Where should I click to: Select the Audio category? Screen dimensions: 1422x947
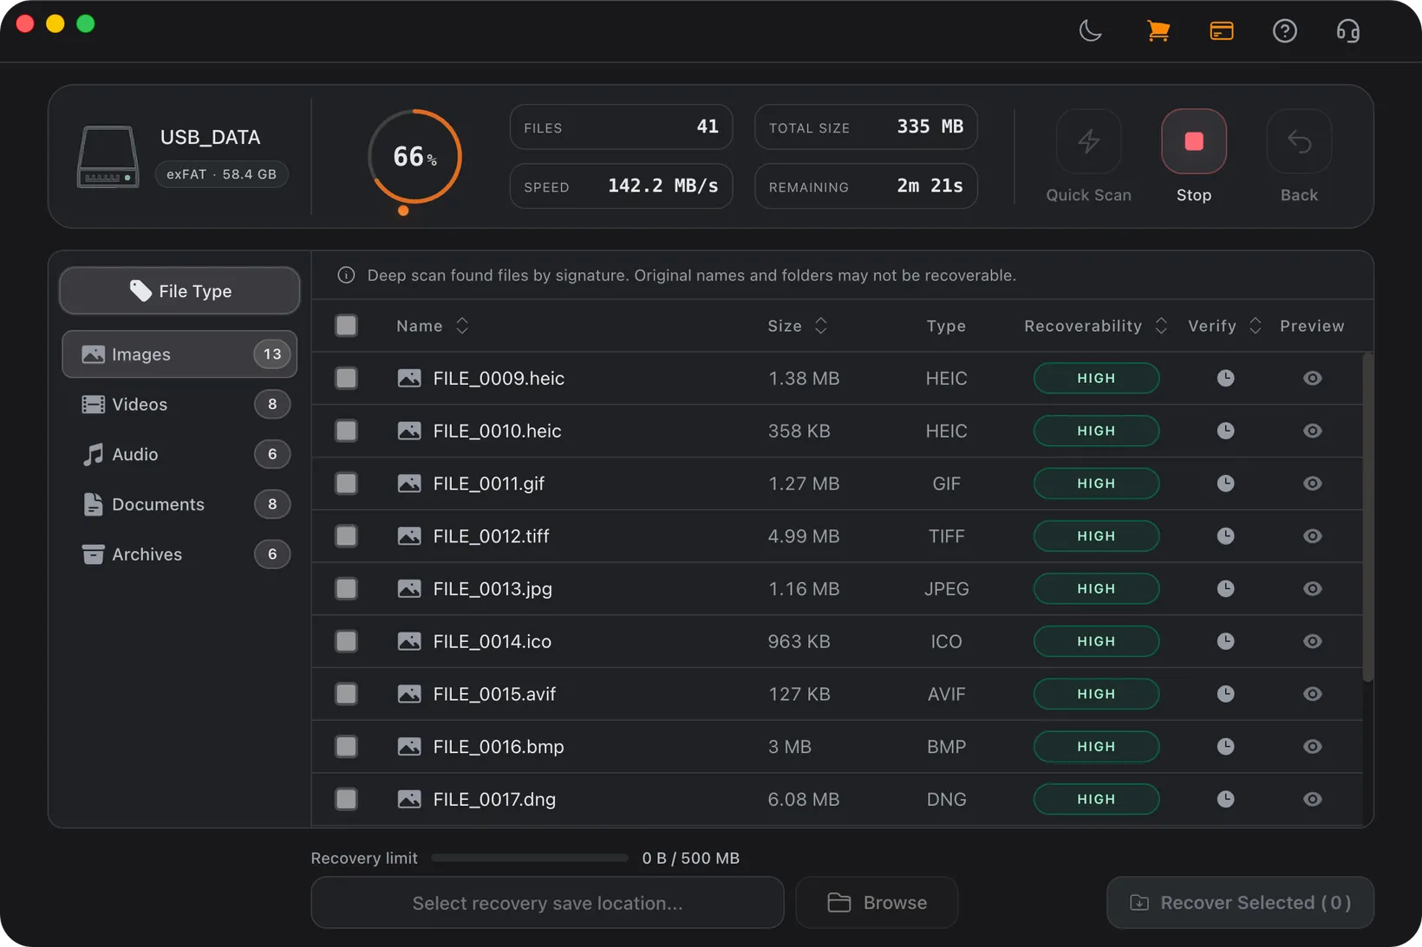(179, 454)
